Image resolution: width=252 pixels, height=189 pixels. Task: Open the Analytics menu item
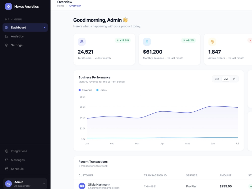pyautogui.click(x=25, y=36)
